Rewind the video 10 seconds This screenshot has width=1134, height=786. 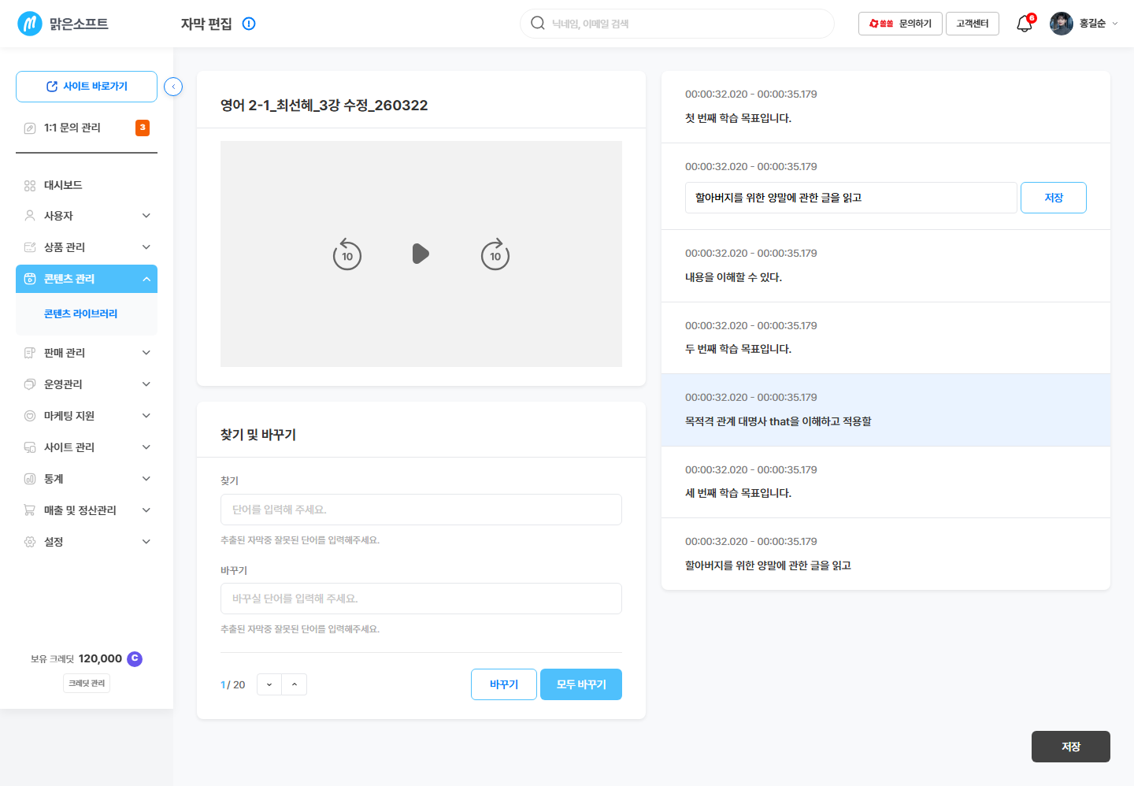coord(347,254)
